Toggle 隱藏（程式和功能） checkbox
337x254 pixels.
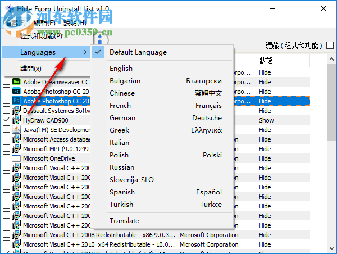(x=330, y=46)
